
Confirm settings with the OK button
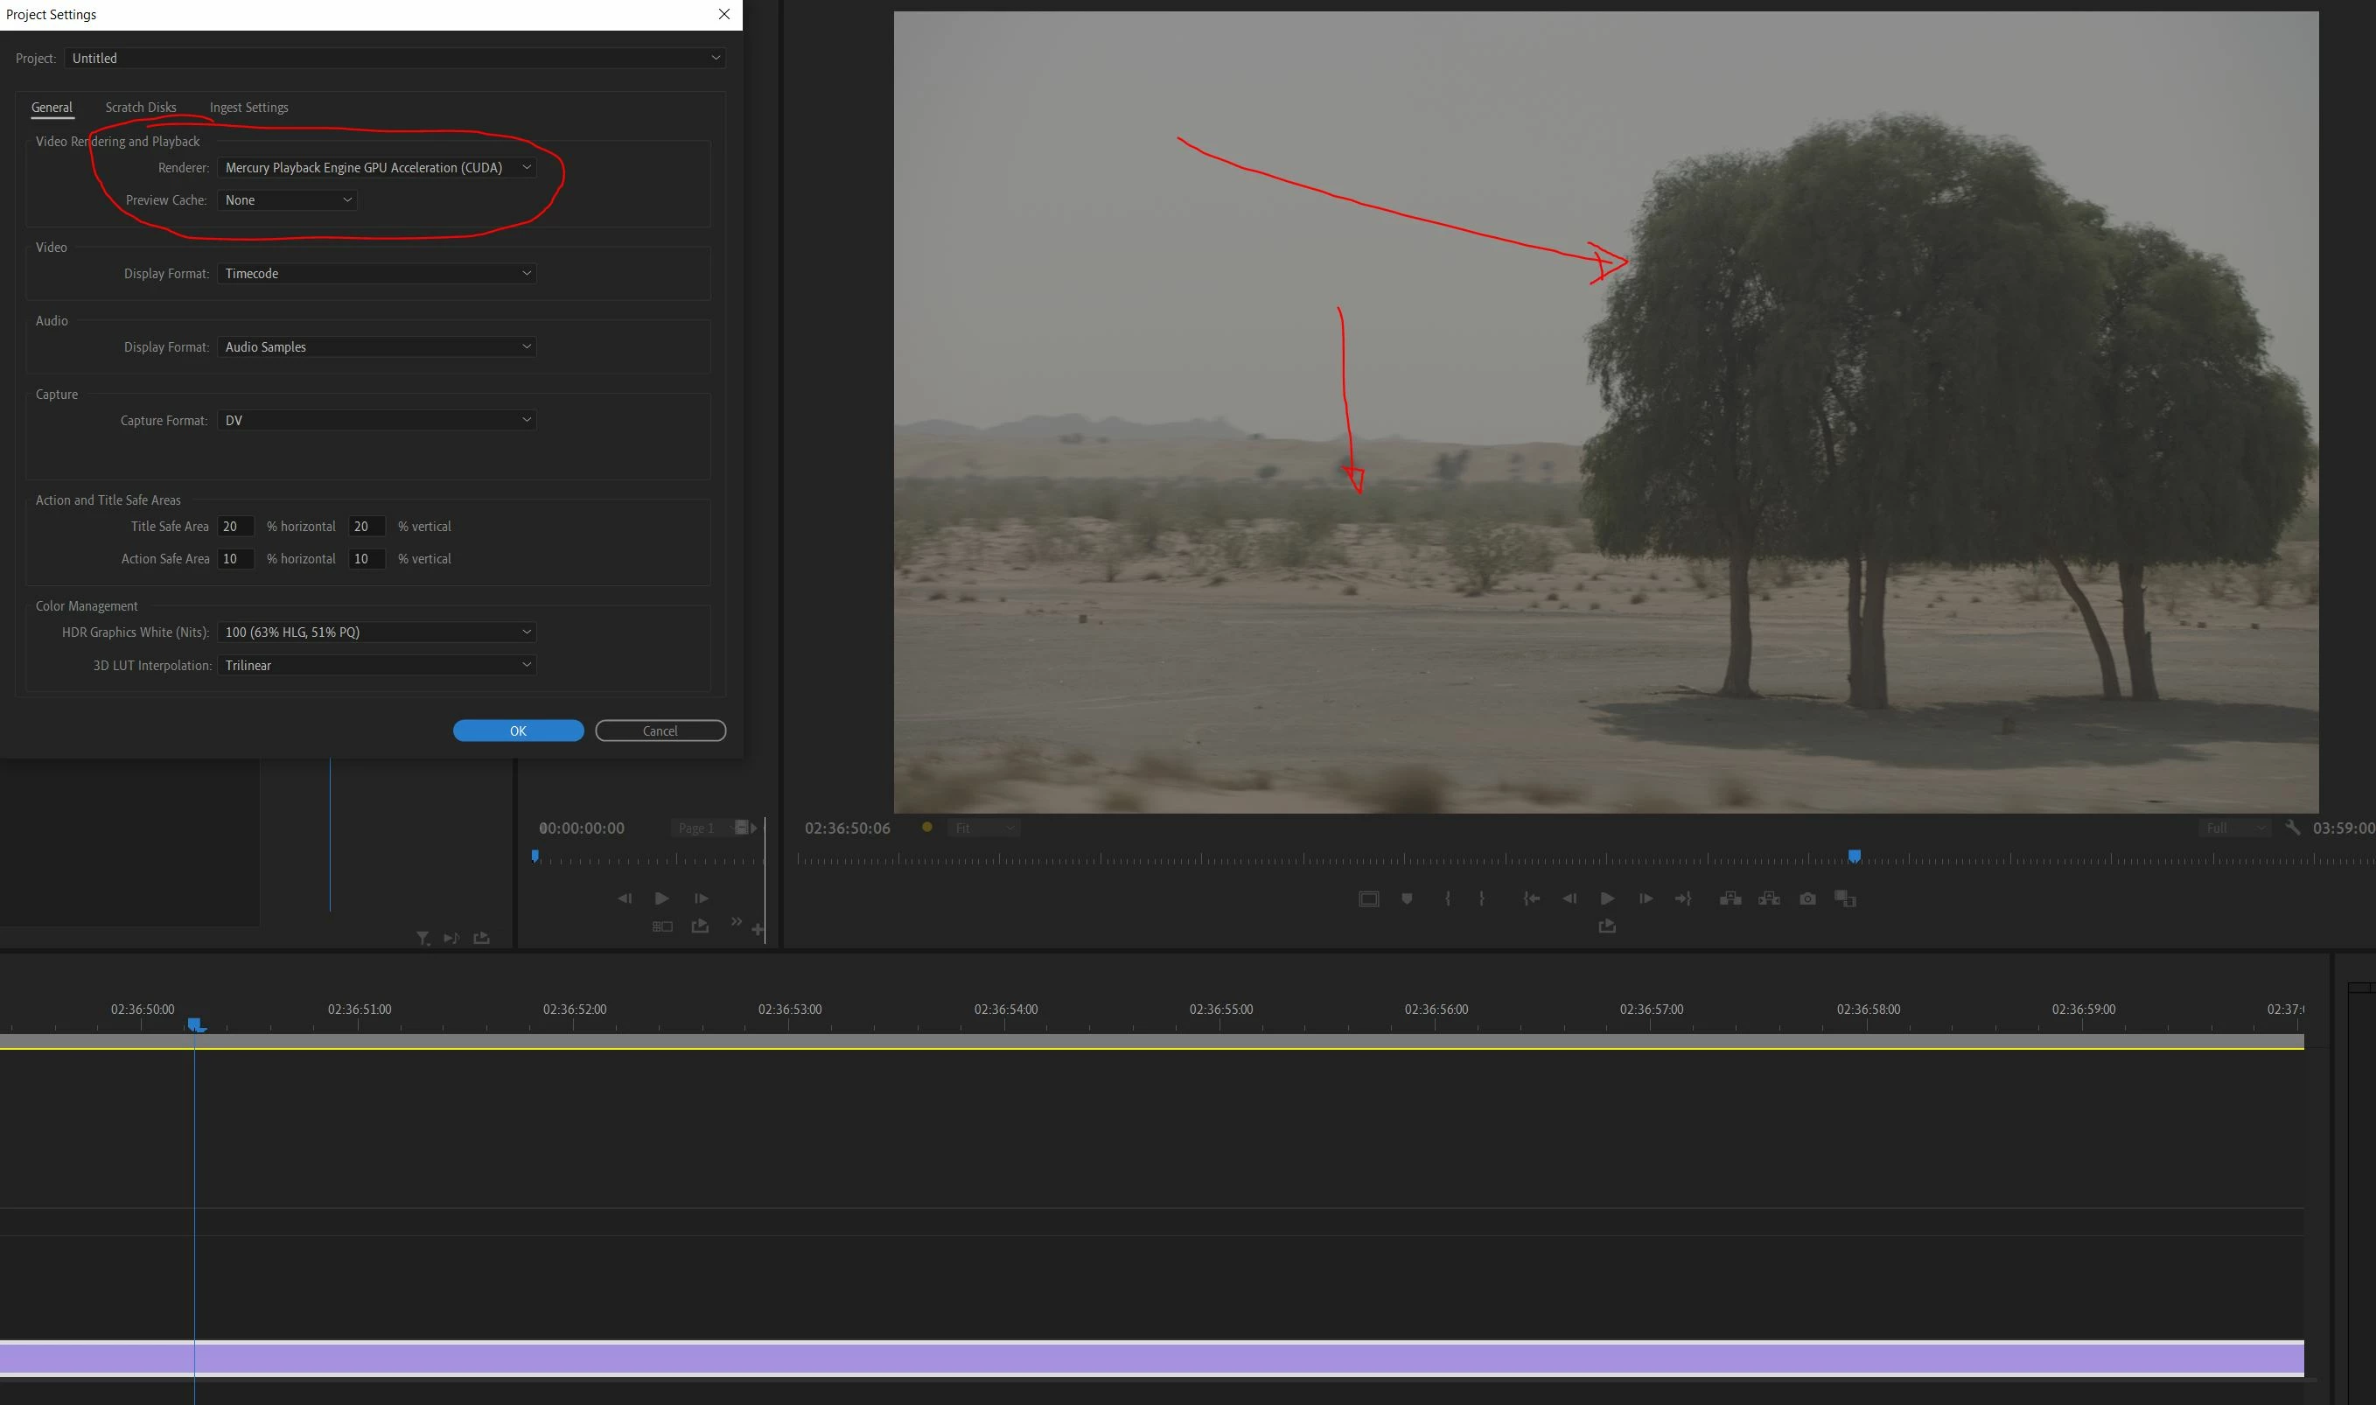pos(518,730)
